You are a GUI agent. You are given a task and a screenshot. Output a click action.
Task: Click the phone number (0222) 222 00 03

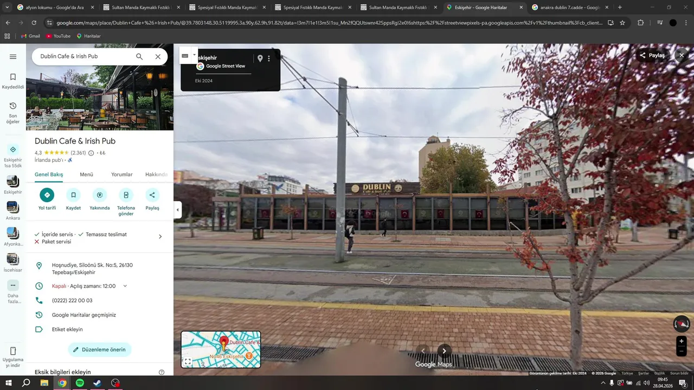(72, 301)
